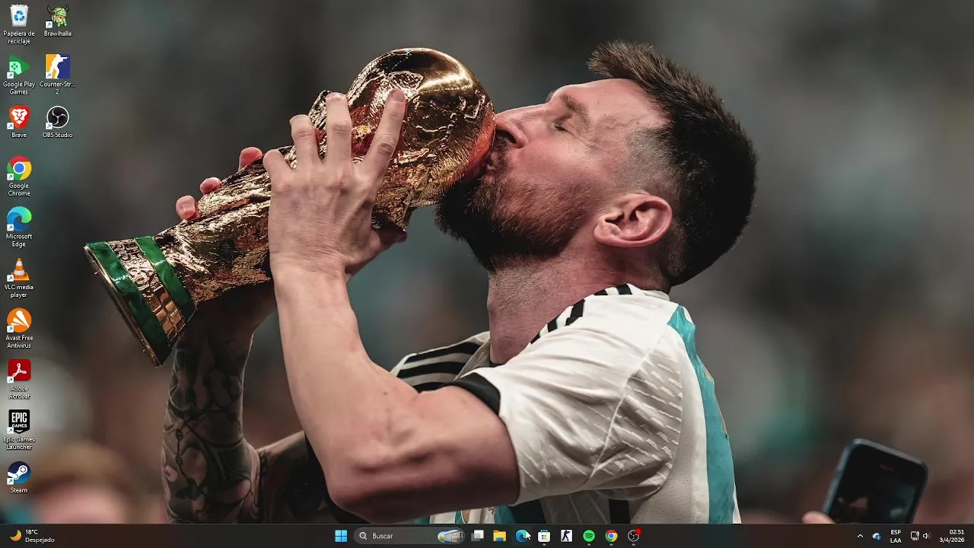Select the Brawlhalla desktop shortcut
Screen dimensions: 974x548
[58, 21]
